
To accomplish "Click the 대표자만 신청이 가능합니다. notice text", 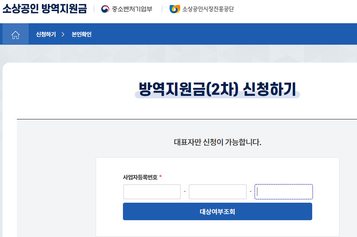I will coord(218,142).
